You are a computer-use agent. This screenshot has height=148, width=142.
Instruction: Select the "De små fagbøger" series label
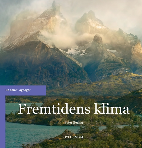(x=18, y=90)
